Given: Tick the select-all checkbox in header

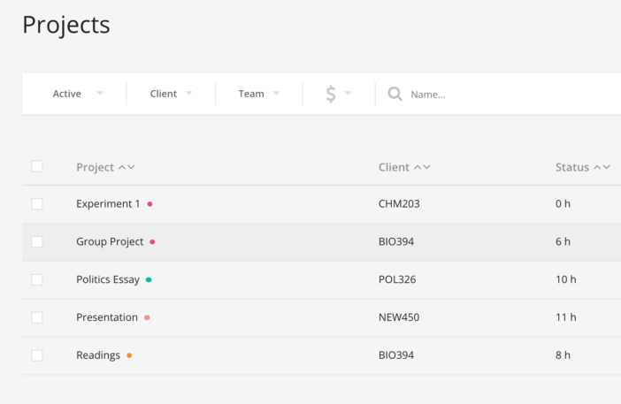Looking at the screenshot, I should pyautogui.click(x=37, y=166).
